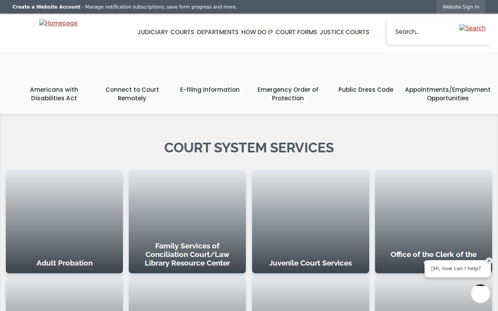
Task: Open Americans with Disabilities Act link
Action: pyautogui.click(x=54, y=94)
